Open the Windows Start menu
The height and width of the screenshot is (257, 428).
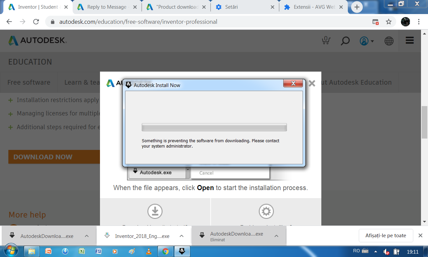[x=11, y=251]
